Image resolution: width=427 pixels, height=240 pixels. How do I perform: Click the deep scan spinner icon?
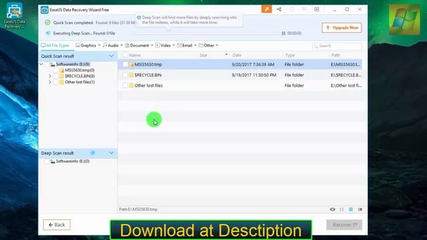pos(93,153)
